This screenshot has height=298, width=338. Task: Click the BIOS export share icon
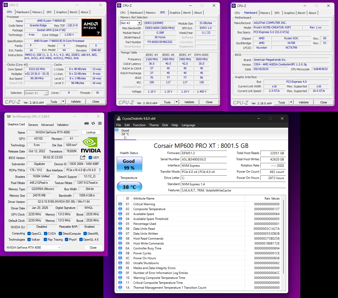click(83, 157)
